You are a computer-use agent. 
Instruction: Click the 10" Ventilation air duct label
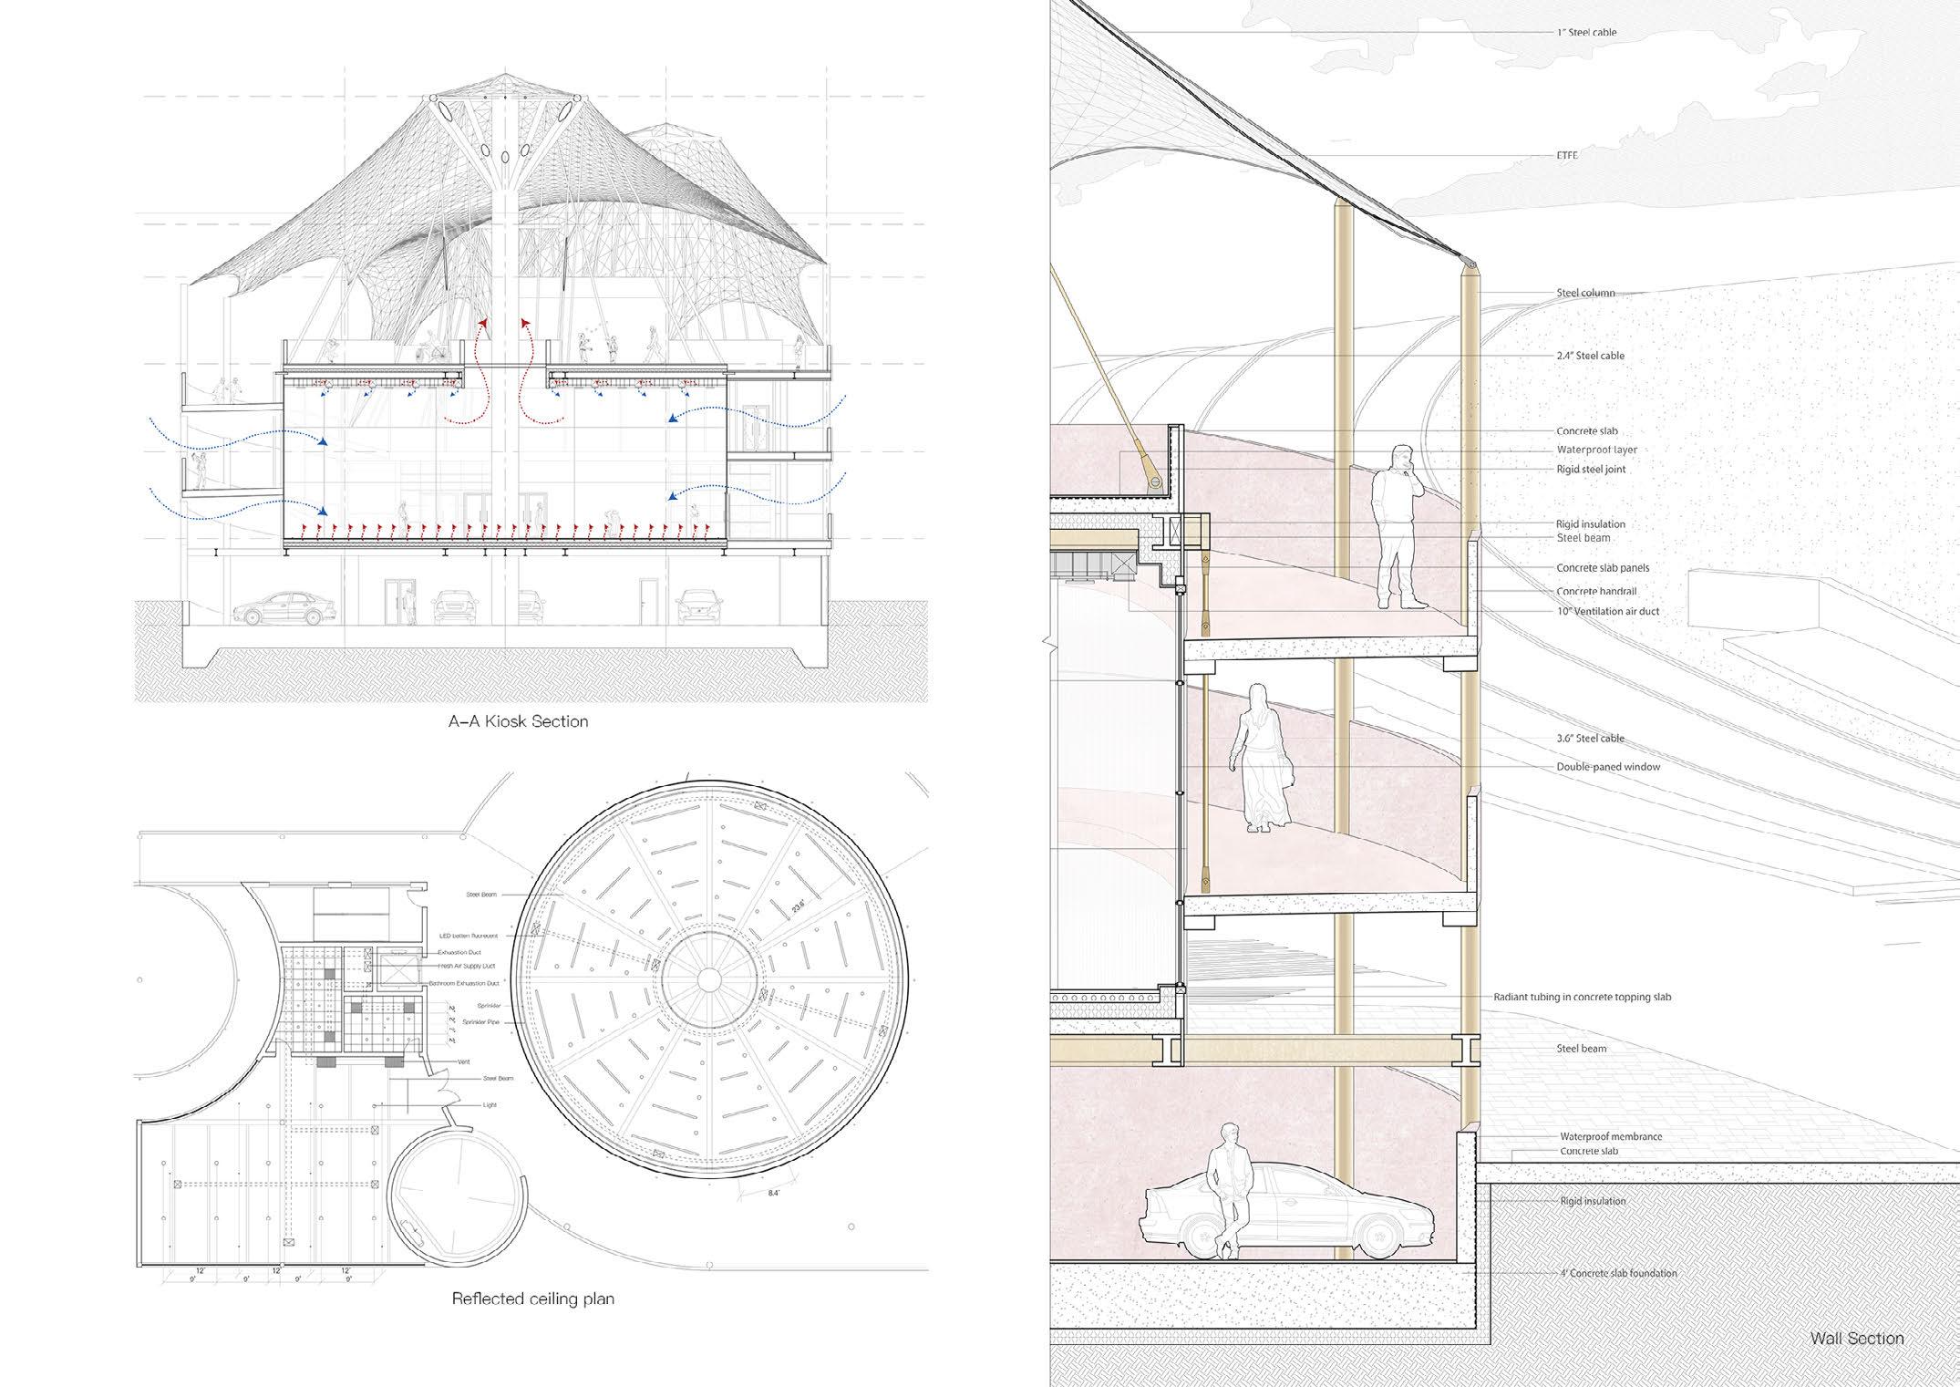(x=1608, y=611)
